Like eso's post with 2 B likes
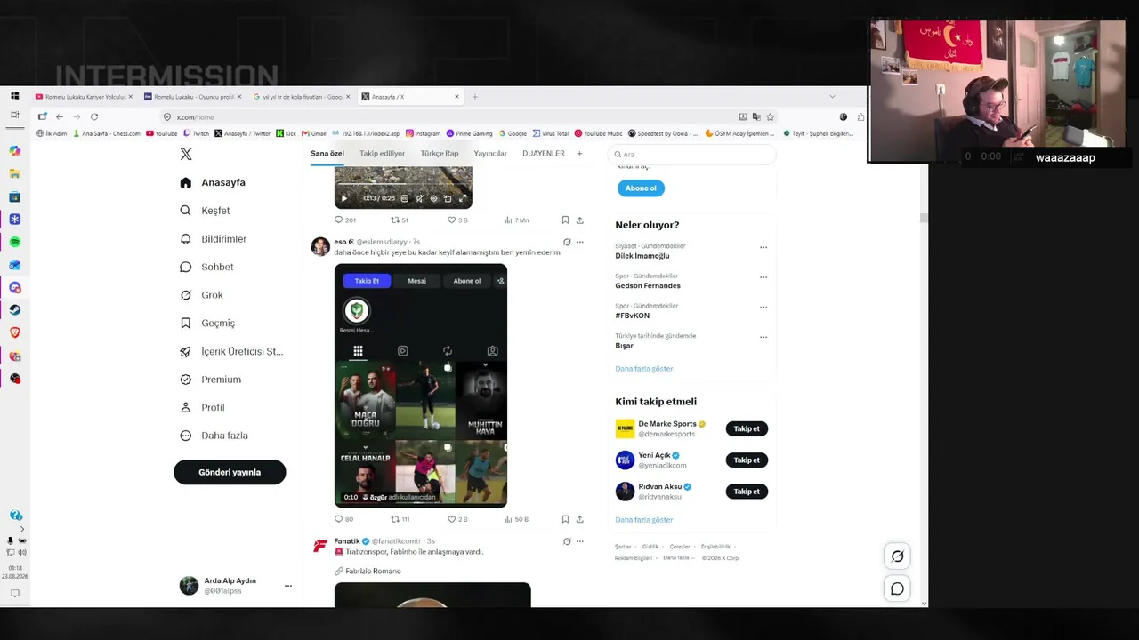The image size is (1139, 640). 457,519
